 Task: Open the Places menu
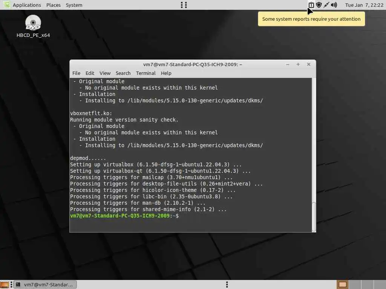point(54,5)
